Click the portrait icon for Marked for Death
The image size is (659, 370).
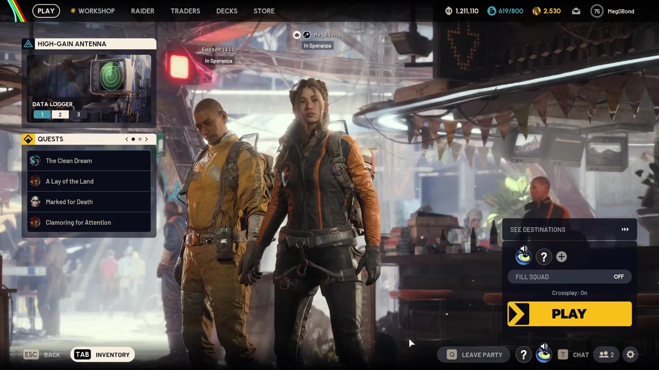[35, 202]
